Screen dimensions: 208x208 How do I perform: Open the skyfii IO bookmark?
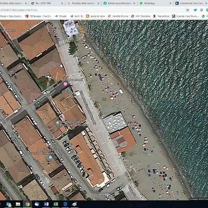[77, 16]
